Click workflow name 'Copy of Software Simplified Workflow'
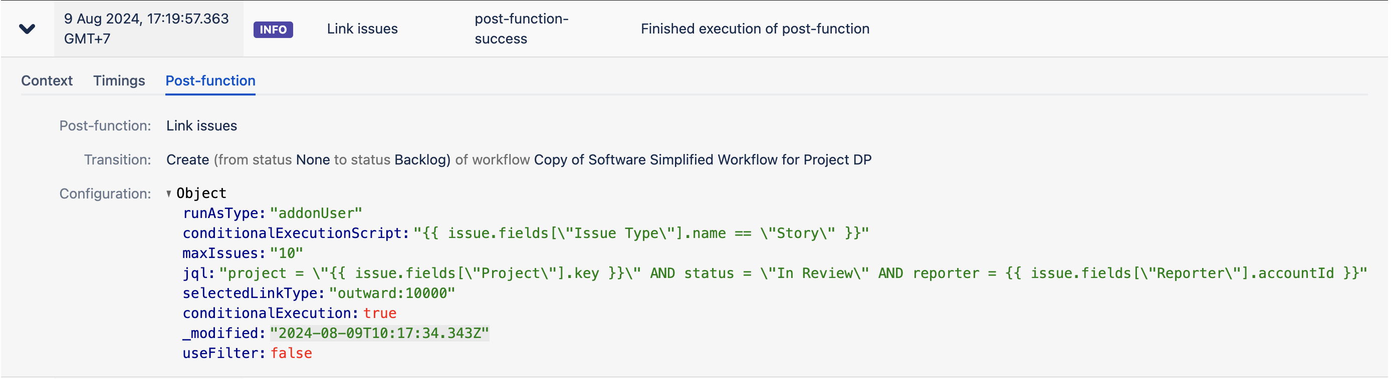The image size is (1393, 379). coord(656,160)
